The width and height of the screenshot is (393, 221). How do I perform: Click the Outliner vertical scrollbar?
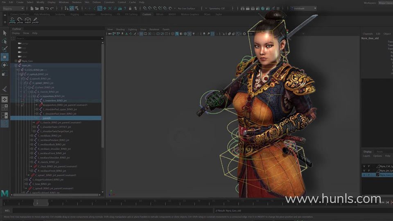(102, 95)
